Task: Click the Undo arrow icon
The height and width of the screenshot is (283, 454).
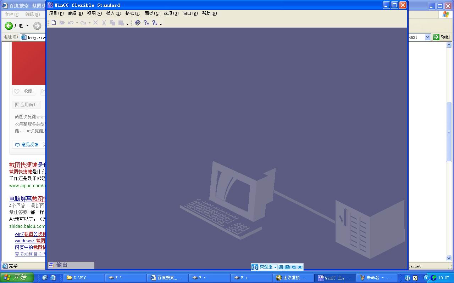Action: (x=71, y=23)
